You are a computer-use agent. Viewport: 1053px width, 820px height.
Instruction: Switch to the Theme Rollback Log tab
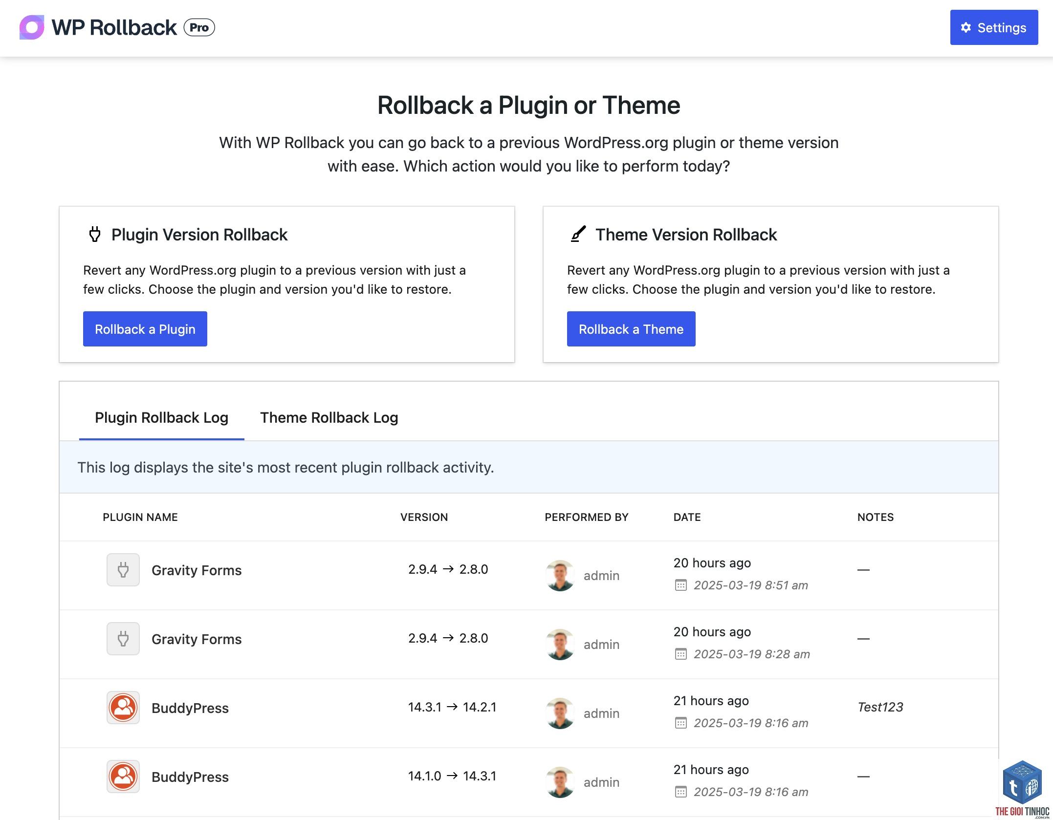point(329,418)
